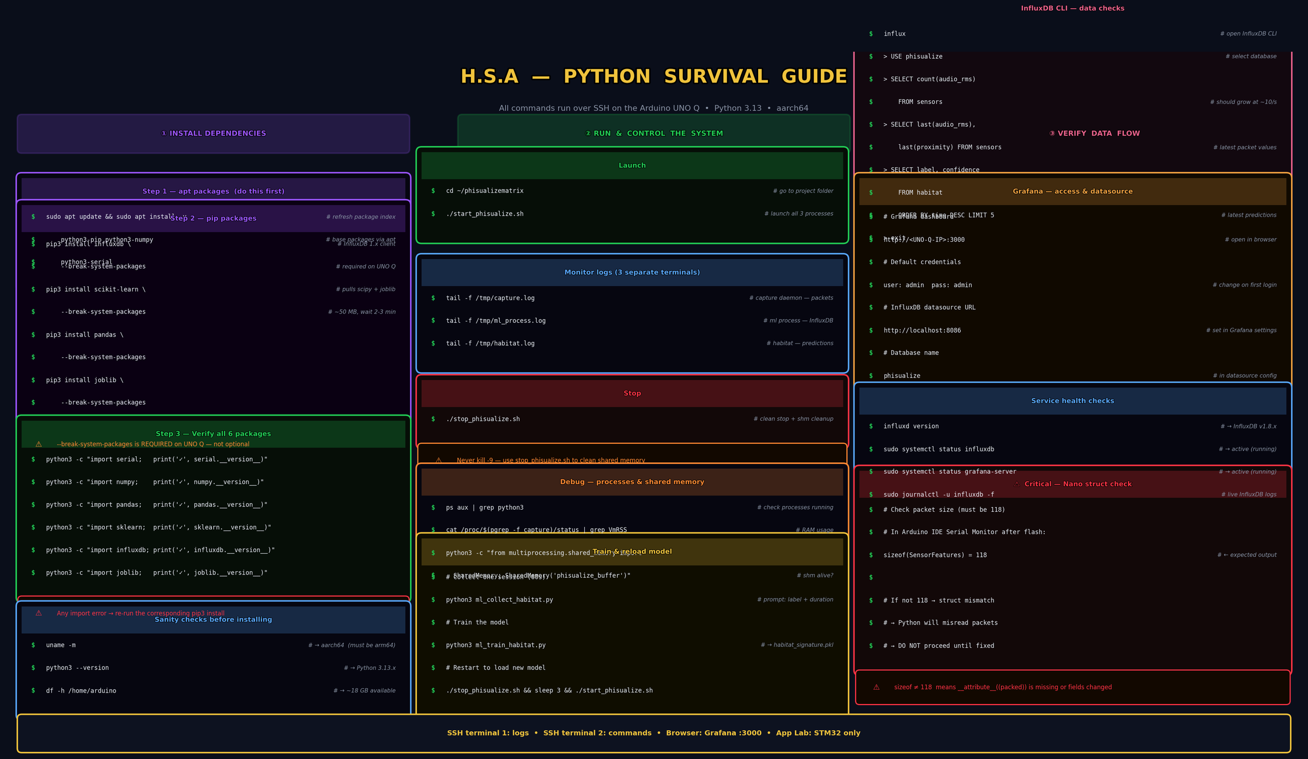The width and height of the screenshot is (1308, 759).
Task: Click the 'phisualize' database name line
Action: [x=902, y=376]
